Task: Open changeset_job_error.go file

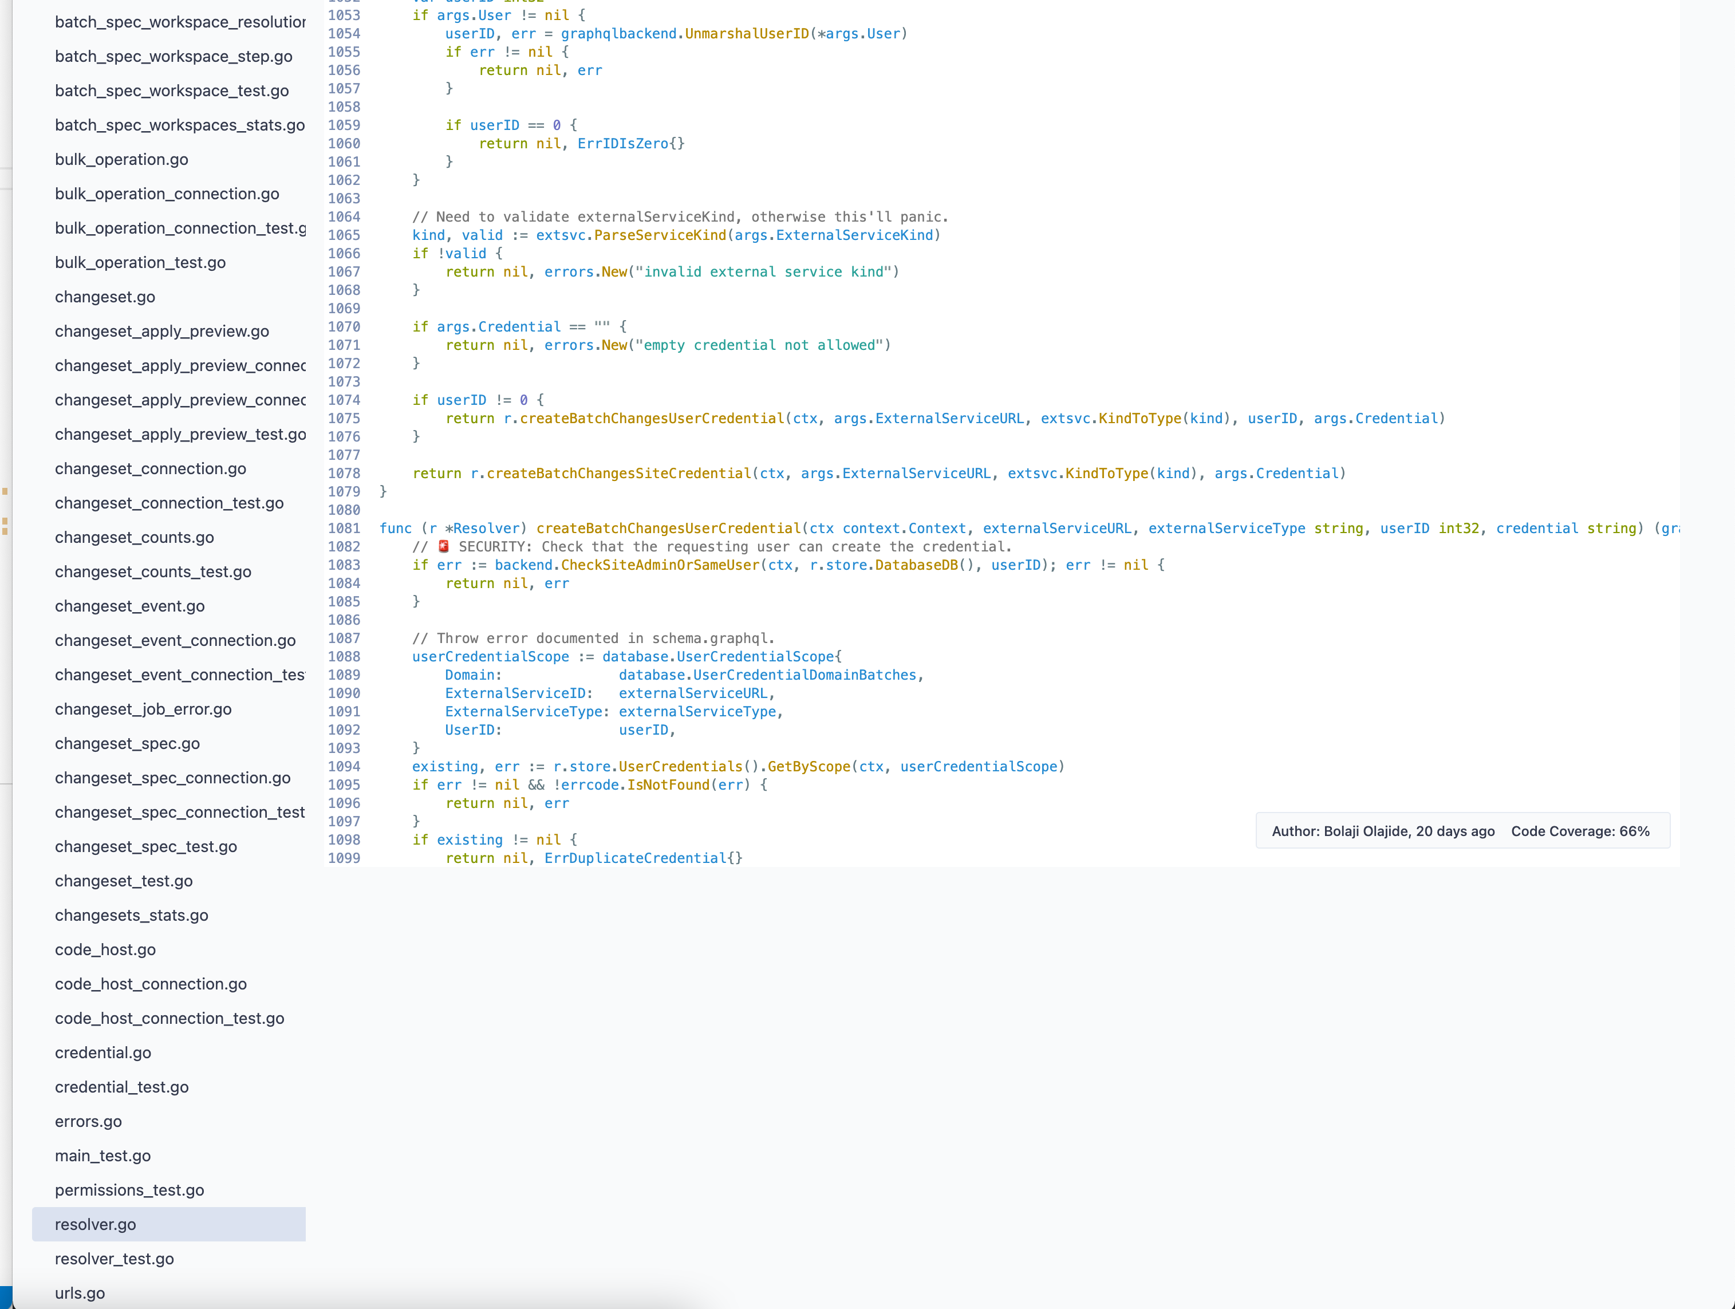Action: [x=144, y=709]
